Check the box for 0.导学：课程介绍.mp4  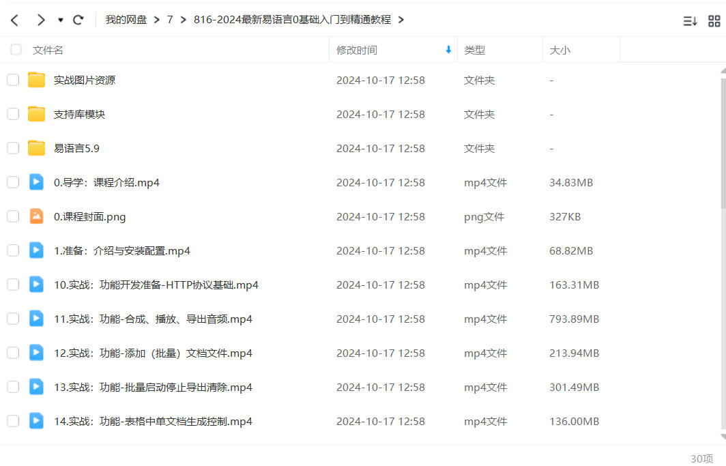(x=13, y=182)
